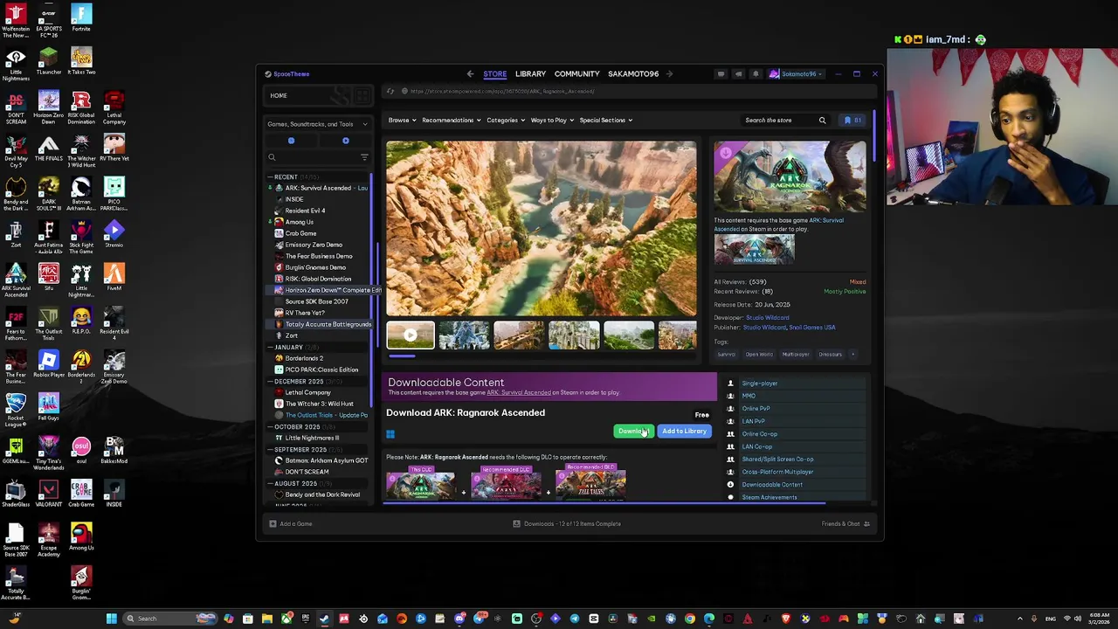Toggle the library grid view icon near HOME
Screen dimensions: 1118x629
click(x=362, y=95)
